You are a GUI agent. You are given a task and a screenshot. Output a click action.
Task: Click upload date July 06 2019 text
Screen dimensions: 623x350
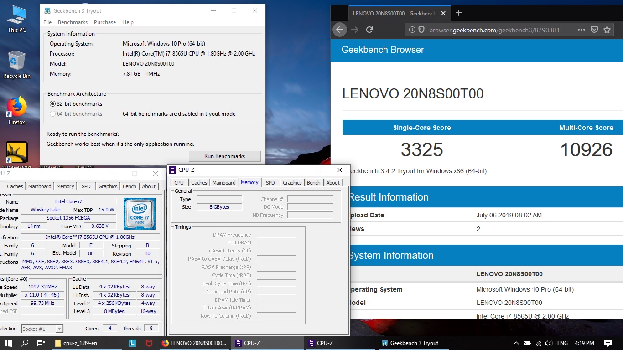(x=509, y=215)
